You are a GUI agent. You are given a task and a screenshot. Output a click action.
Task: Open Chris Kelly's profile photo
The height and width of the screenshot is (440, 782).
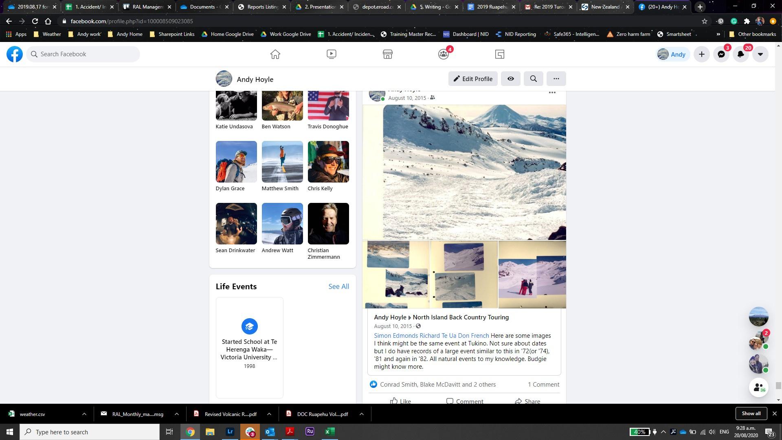328,162
